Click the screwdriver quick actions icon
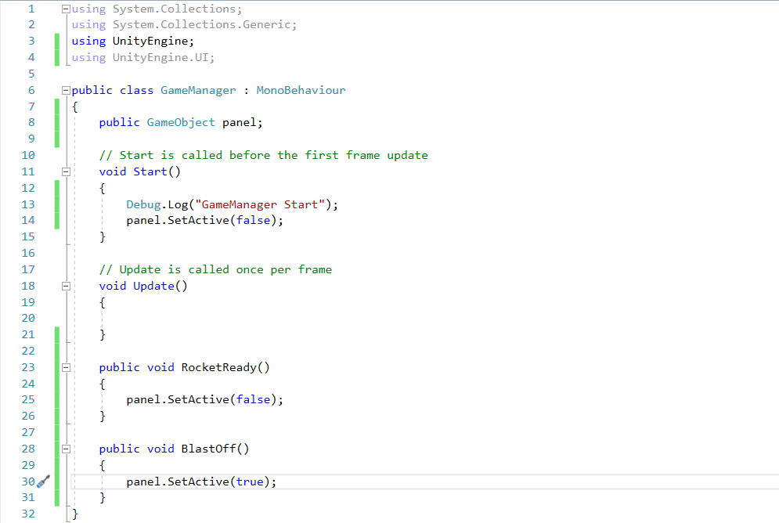779x523 pixels. point(43,482)
